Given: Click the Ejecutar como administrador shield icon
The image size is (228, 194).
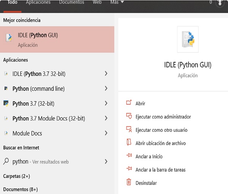Looking at the screenshot, I should pos(129,116).
